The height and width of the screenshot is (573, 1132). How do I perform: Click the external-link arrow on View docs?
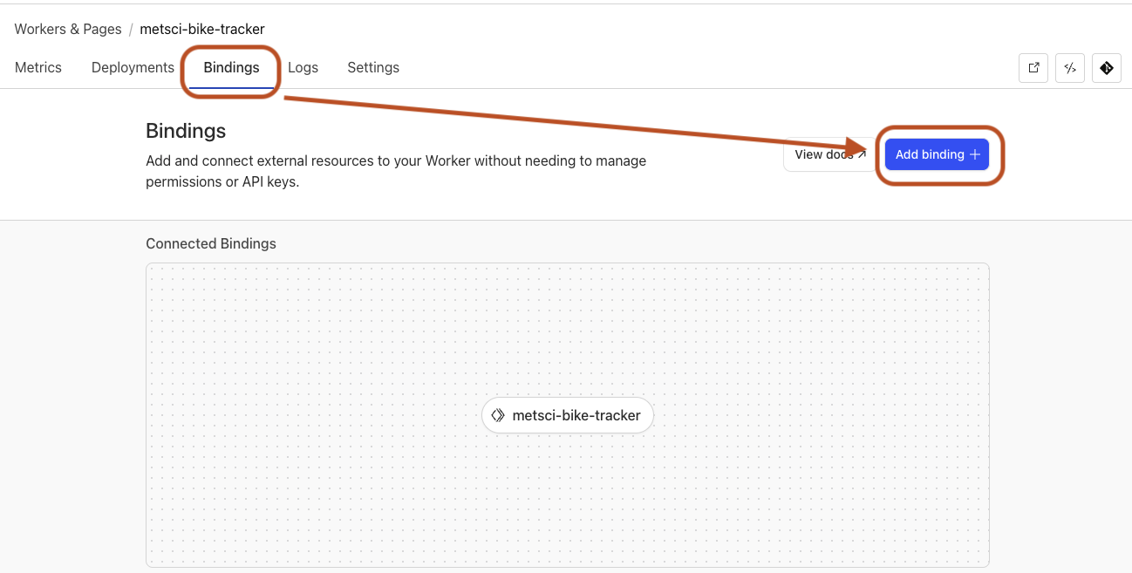point(863,154)
